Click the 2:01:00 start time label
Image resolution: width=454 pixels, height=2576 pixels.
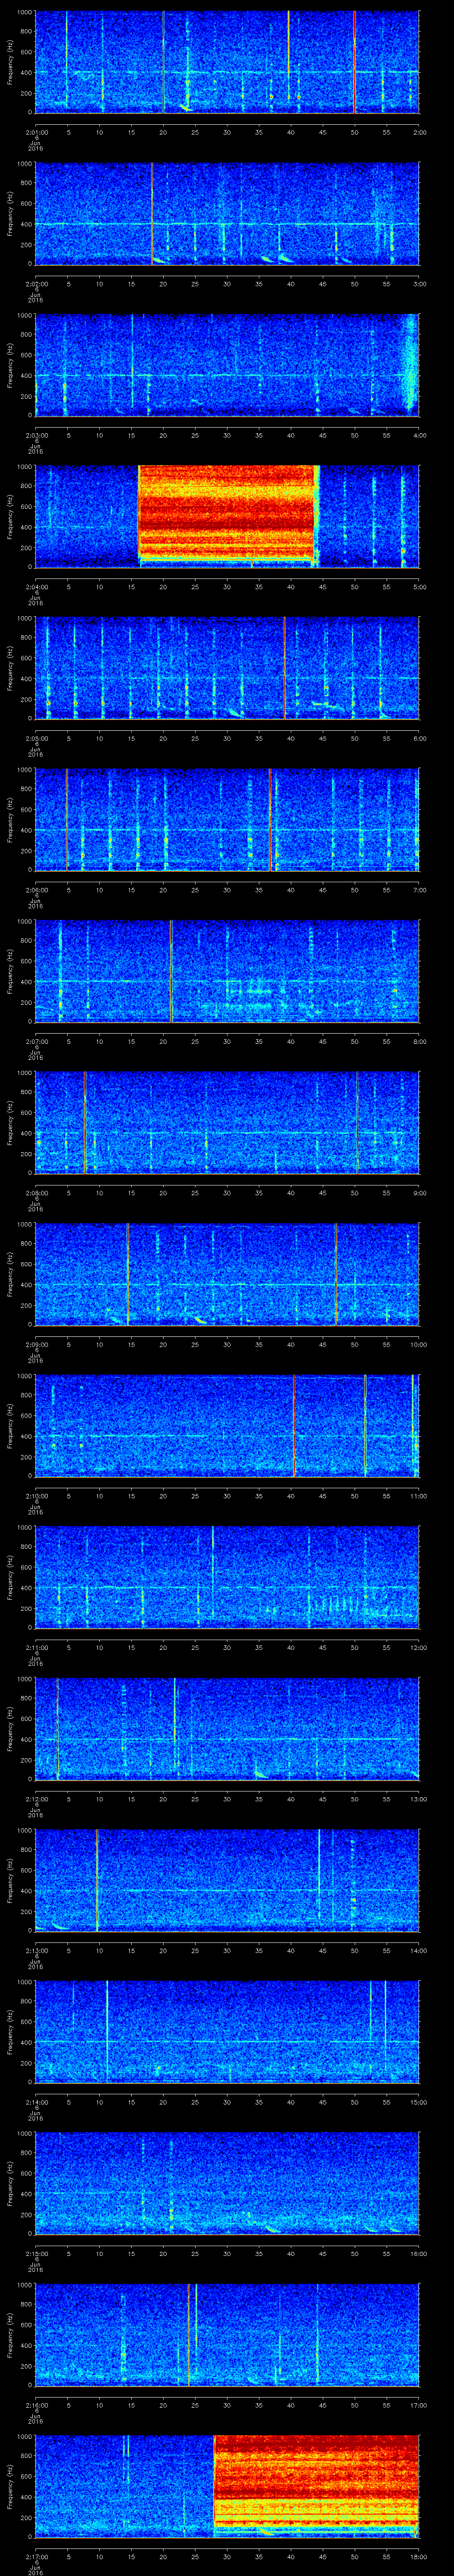[36, 132]
